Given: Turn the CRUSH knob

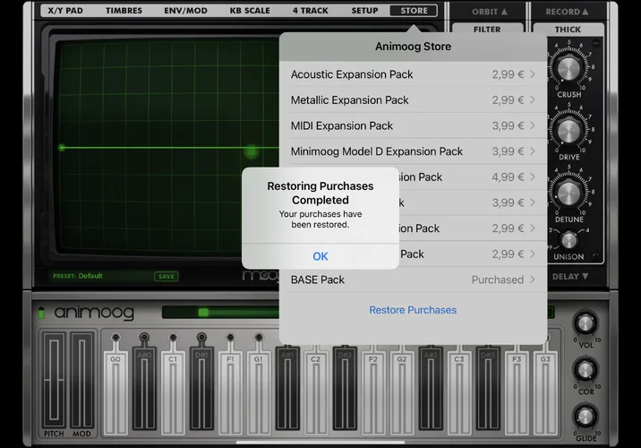Looking at the screenshot, I should [x=568, y=69].
